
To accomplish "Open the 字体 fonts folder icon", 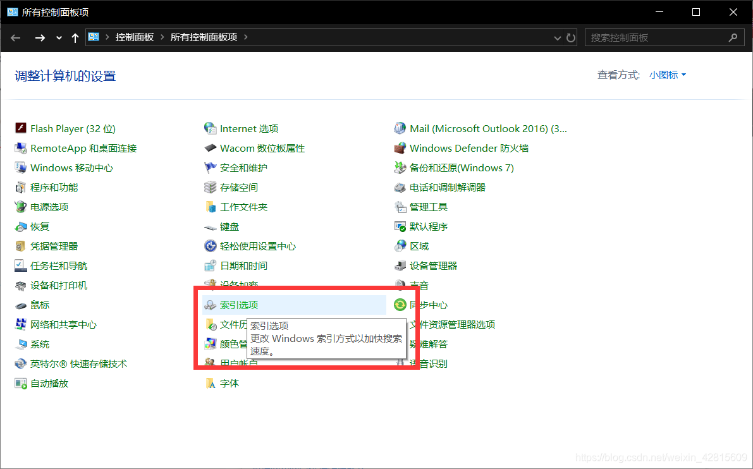I will [x=210, y=383].
